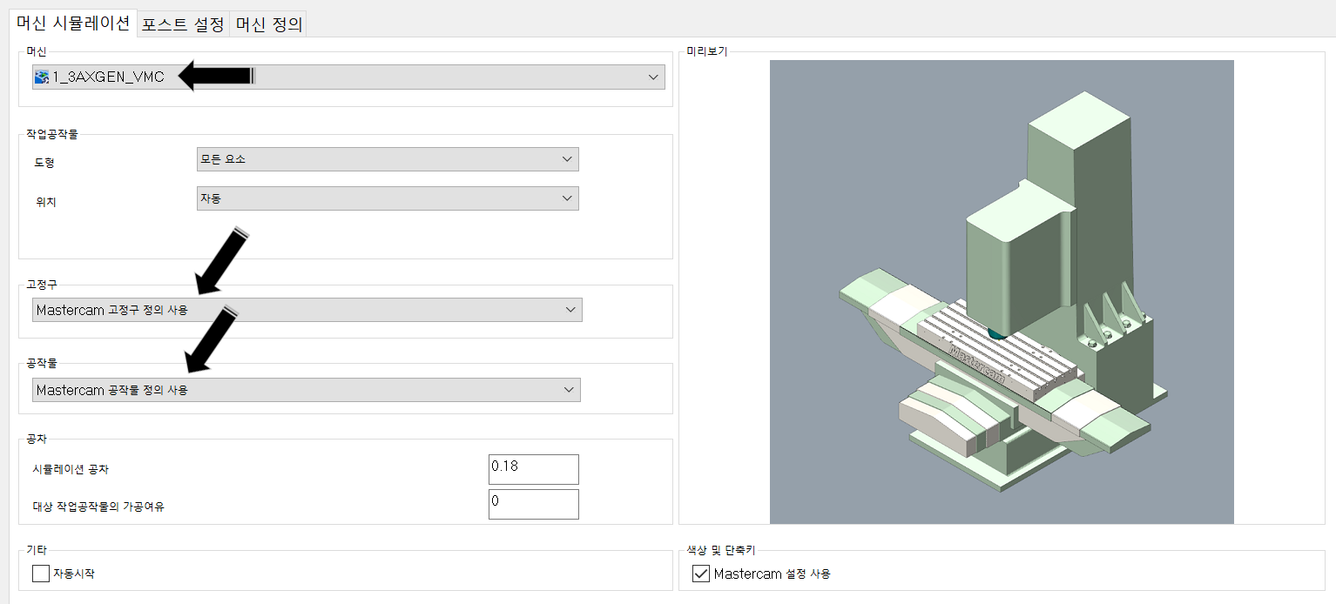
Task: Click the machine icon beside 1_3AXGEN_VMC
Action: [41, 77]
